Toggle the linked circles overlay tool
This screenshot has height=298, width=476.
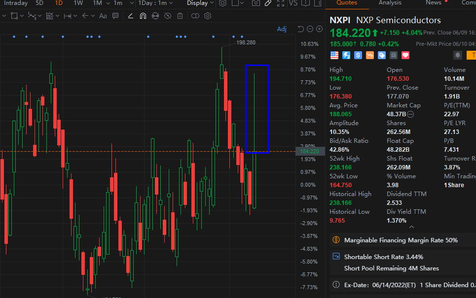pos(195,16)
